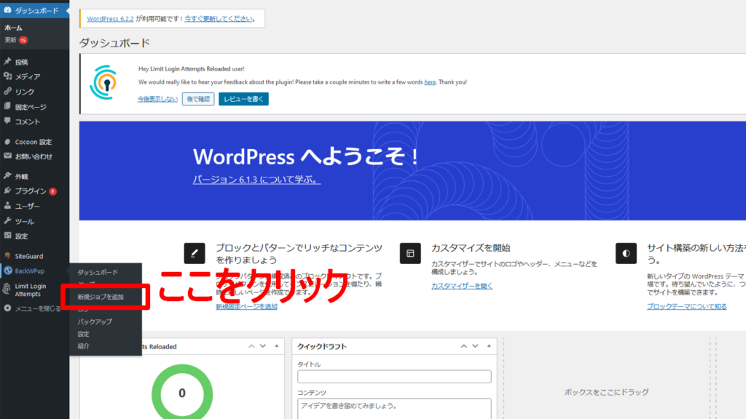Click the 今すぐ更新してください link
This screenshot has width=746, height=419.
[x=219, y=18]
